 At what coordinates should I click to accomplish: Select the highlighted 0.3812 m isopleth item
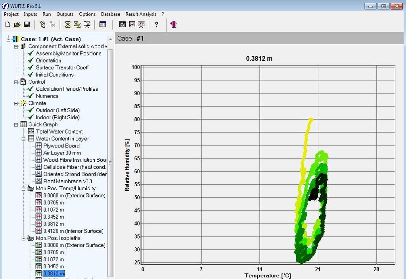(x=54, y=273)
